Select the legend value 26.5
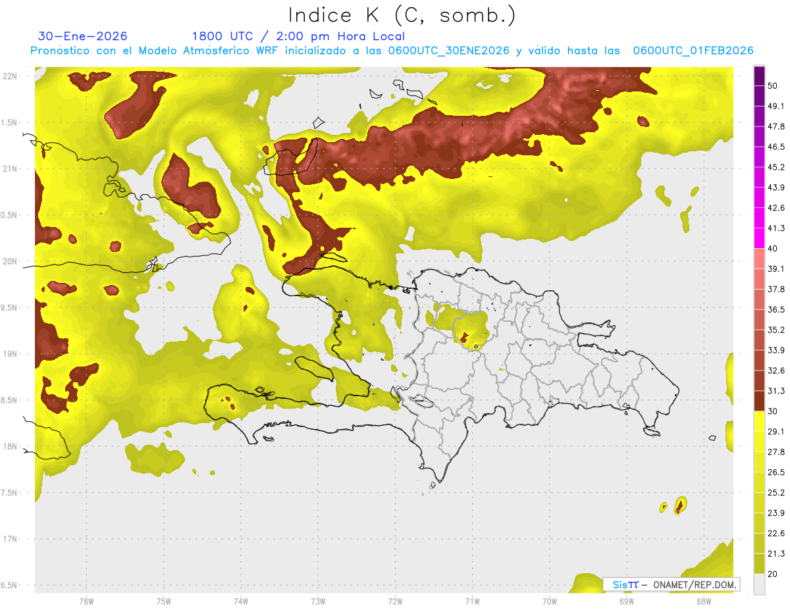The image size is (790, 610). click(776, 472)
